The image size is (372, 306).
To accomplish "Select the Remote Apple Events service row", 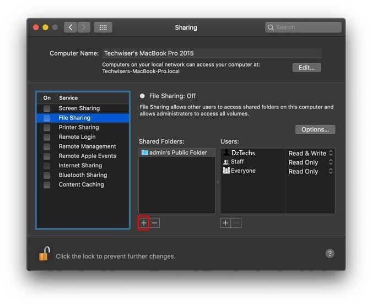I will [x=83, y=156].
